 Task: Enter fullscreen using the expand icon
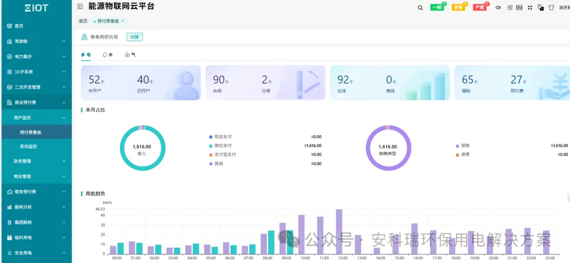coord(530,7)
